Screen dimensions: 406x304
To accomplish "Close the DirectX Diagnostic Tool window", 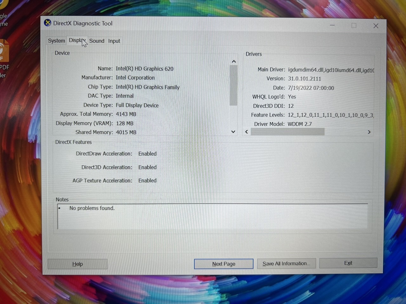I will coord(376,26).
